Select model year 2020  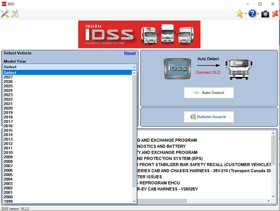coord(67,108)
